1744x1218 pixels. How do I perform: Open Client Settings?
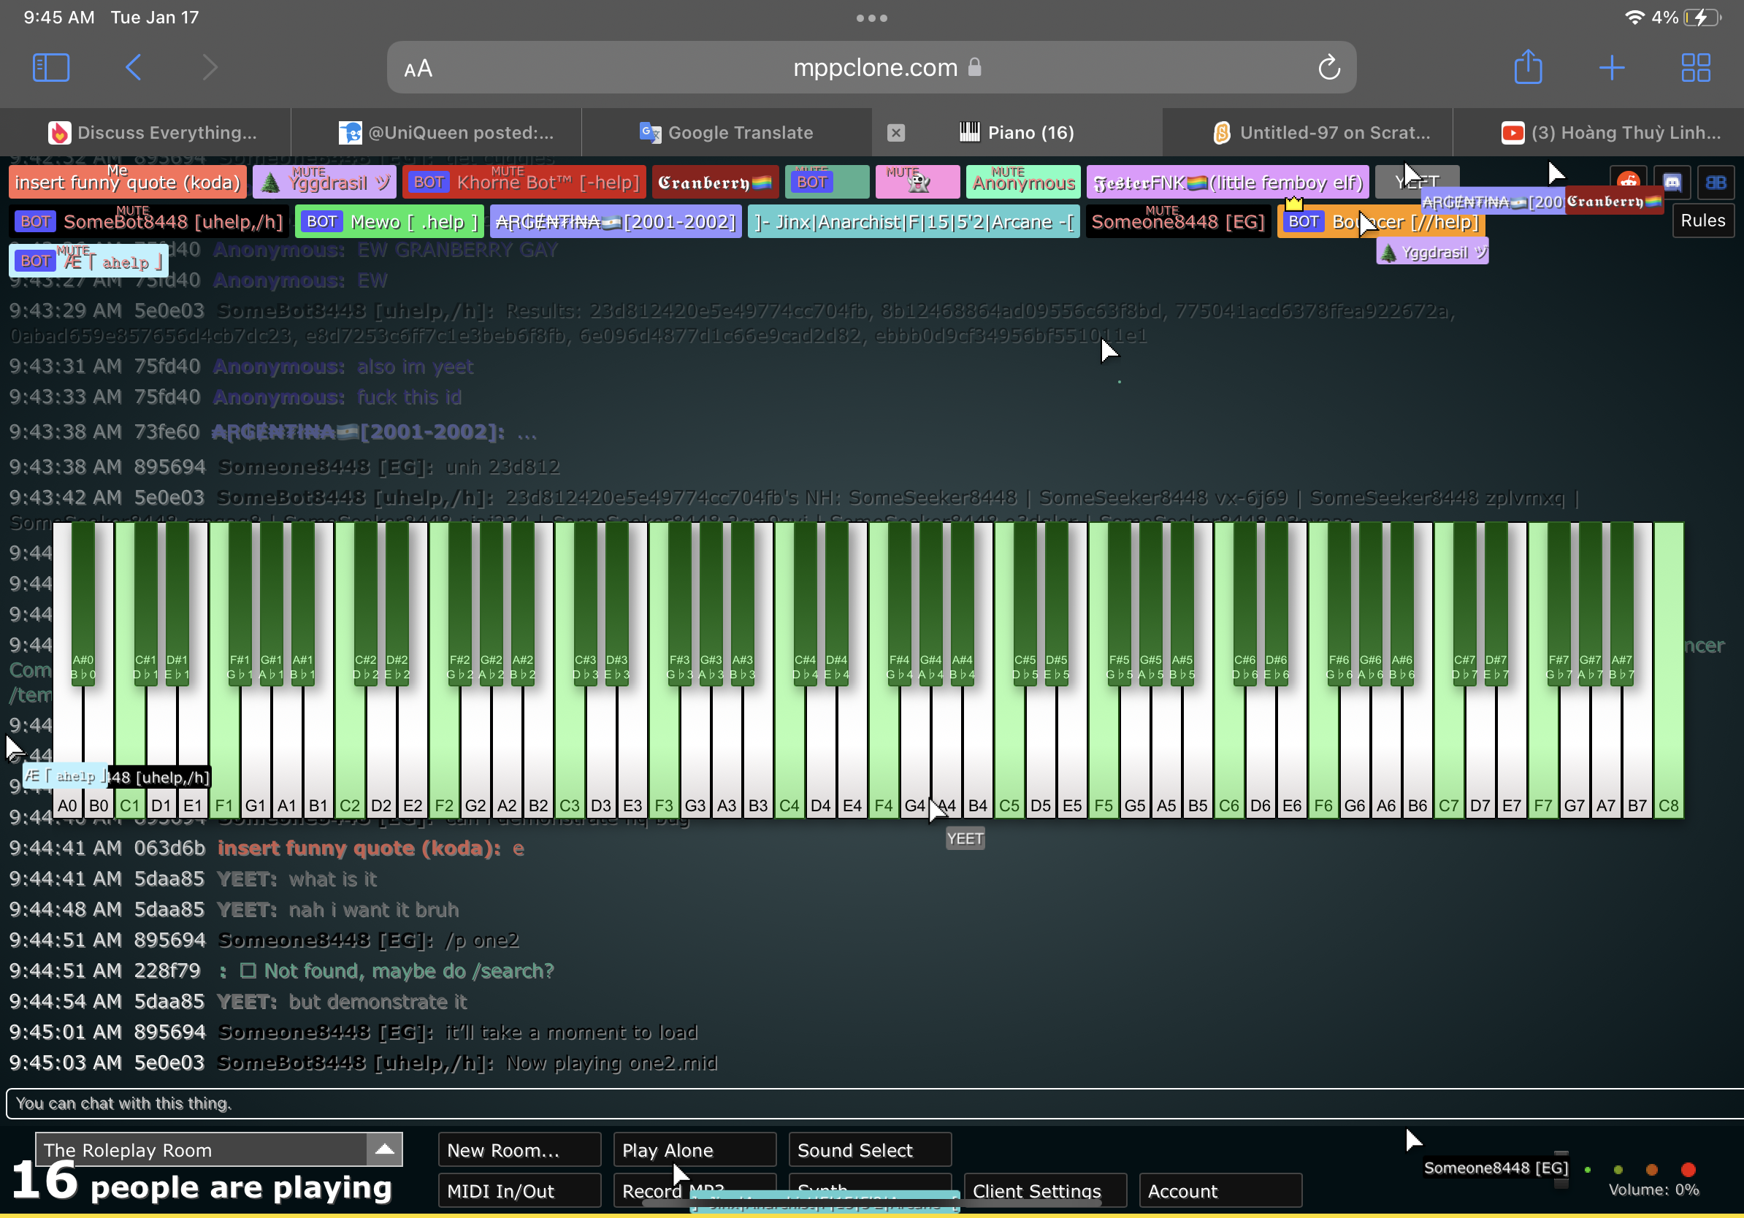tap(1045, 1190)
